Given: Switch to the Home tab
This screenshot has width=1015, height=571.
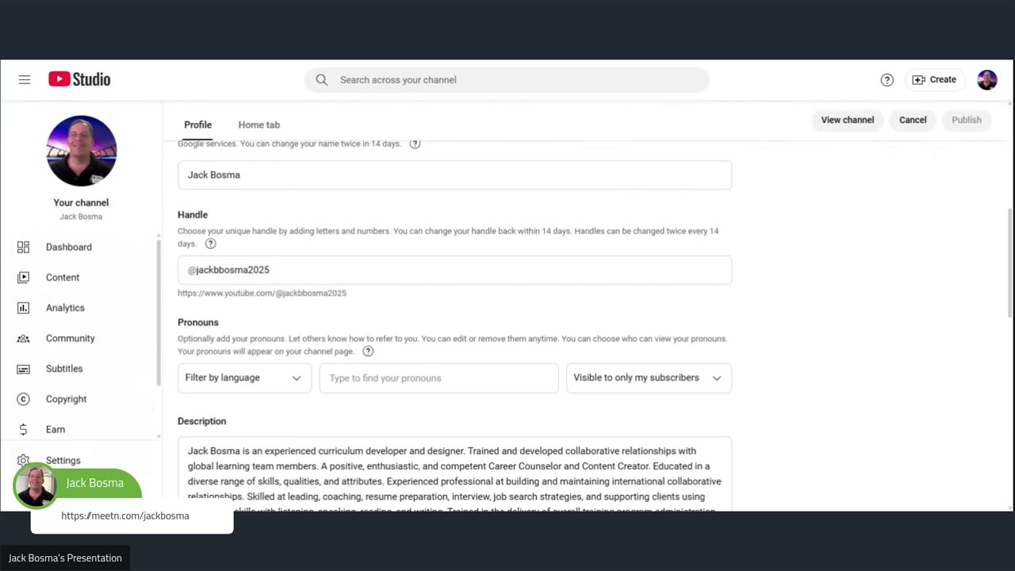Looking at the screenshot, I should tap(259, 125).
